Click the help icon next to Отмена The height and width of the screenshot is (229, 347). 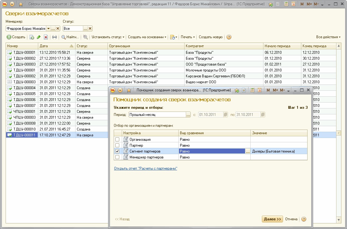click(x=304, y=219)
